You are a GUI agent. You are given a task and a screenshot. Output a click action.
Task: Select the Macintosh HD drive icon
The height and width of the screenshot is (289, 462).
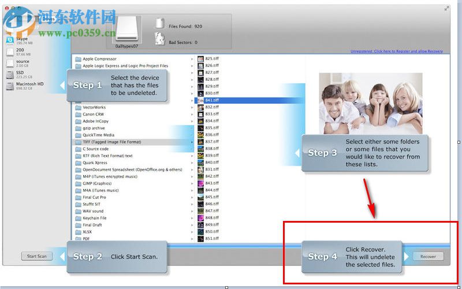tap(10, 86)
